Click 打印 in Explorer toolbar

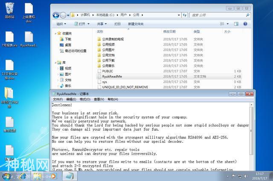point(118,24)
